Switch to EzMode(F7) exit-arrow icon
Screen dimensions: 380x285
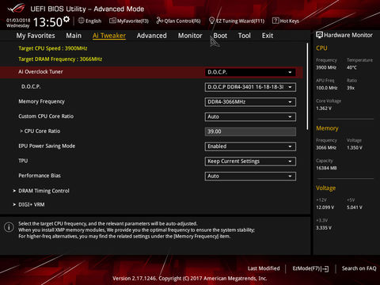325,269
